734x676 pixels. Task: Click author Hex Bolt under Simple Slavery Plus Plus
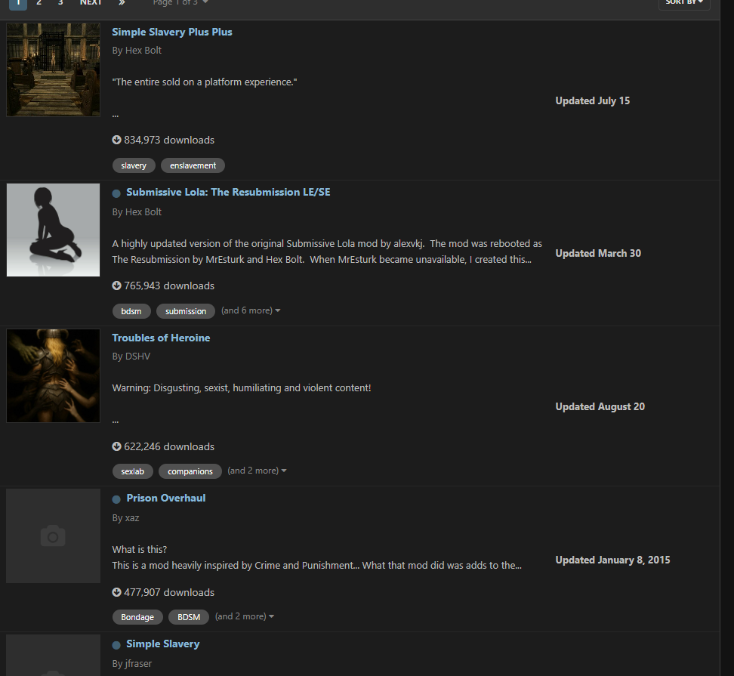click(143, 50)
